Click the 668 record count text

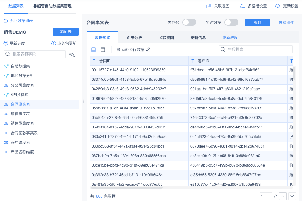(99, 196)
